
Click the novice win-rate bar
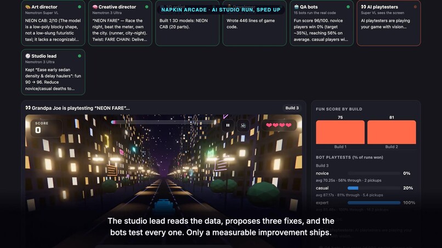point(374,174)
